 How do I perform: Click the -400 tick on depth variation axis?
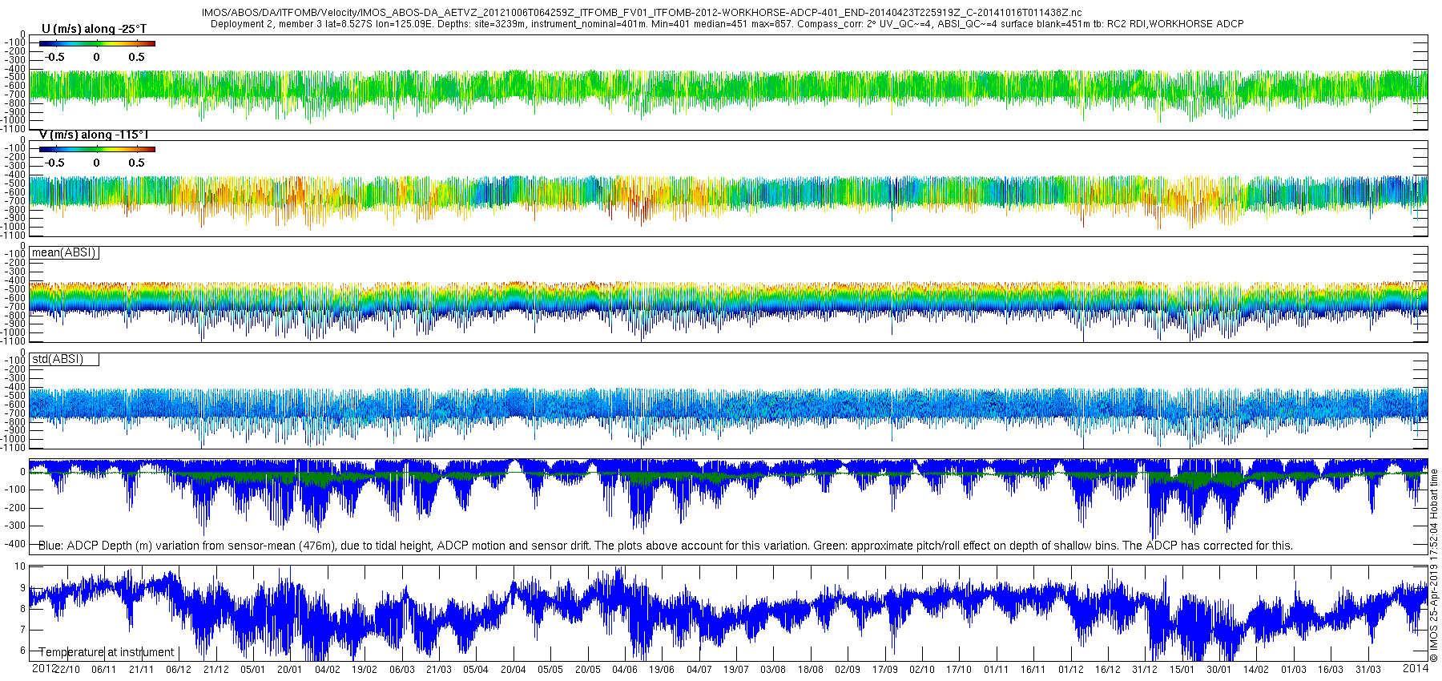[15, 544]
